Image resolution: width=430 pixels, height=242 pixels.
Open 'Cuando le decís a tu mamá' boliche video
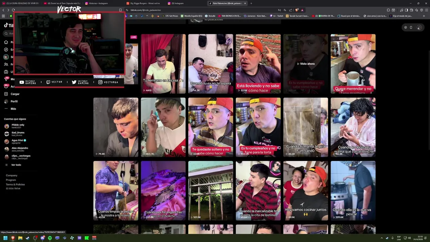click(353, 127)
